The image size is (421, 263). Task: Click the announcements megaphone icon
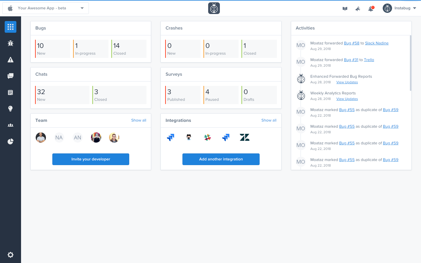pos(358,8)
